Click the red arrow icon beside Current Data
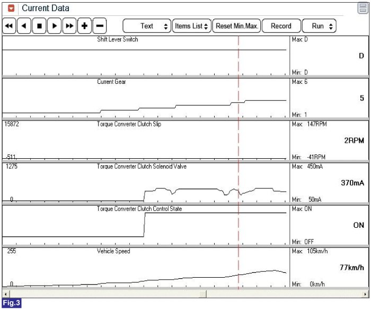This screenshot has height=309, width=371. [x=11, y=8]
